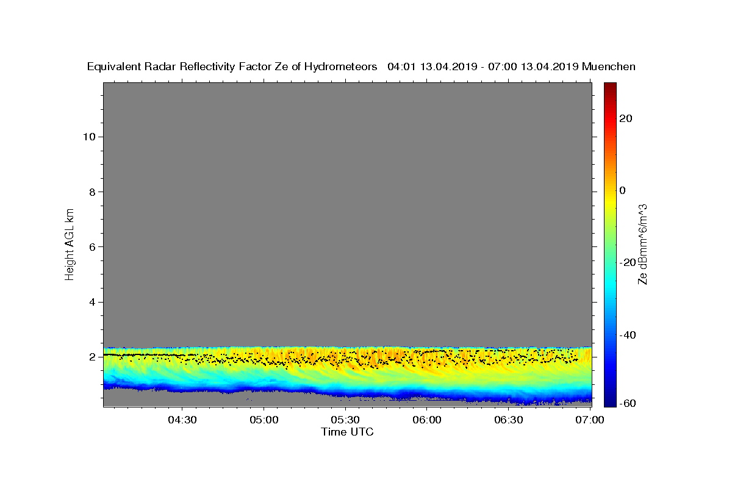Image resolution: width=732 pixels, height=488 pixels.
Task: Click the height tick label 4
Action: [x=91, y=302]
